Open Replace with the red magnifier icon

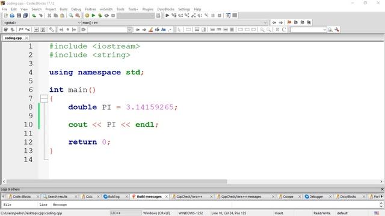point(78,16)
